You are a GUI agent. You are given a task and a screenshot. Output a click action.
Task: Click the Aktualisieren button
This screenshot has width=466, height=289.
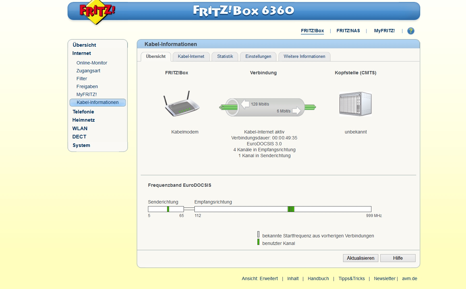point(361,258)
